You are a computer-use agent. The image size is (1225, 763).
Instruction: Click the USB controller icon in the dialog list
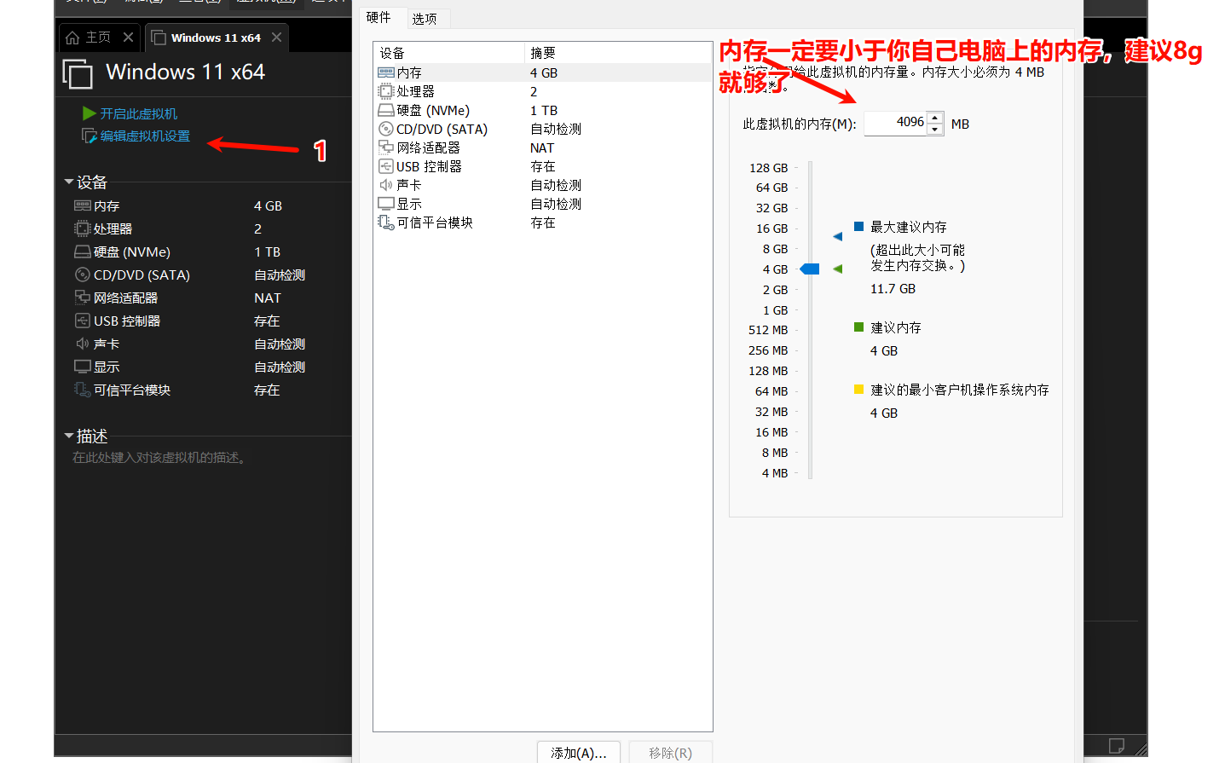[x=386, y=166]
